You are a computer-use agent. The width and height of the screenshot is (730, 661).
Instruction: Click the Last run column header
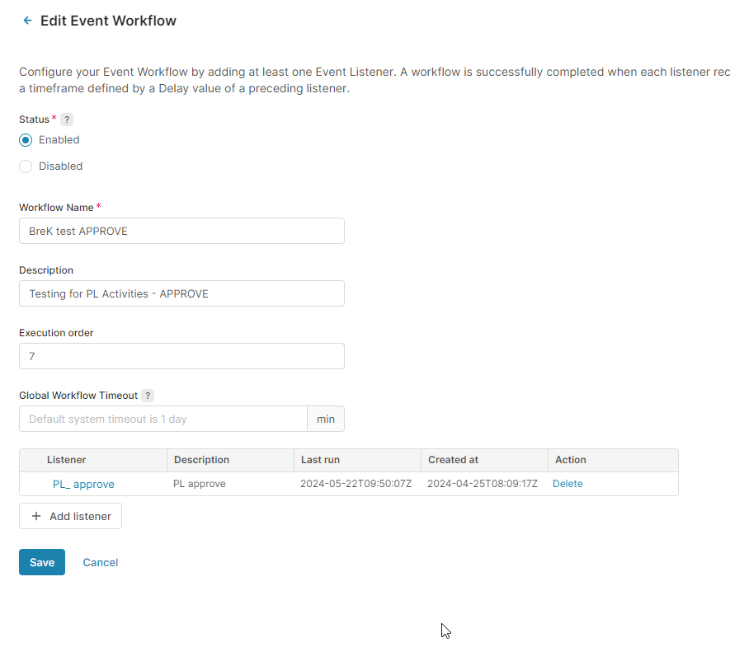(x=320, y=460)
